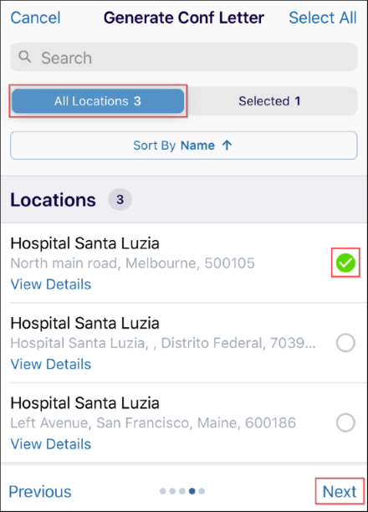The height and width of the screenshot is (512, 368).
Task: Select the San Francisco location radio circle
Action: tap(345, 422)
